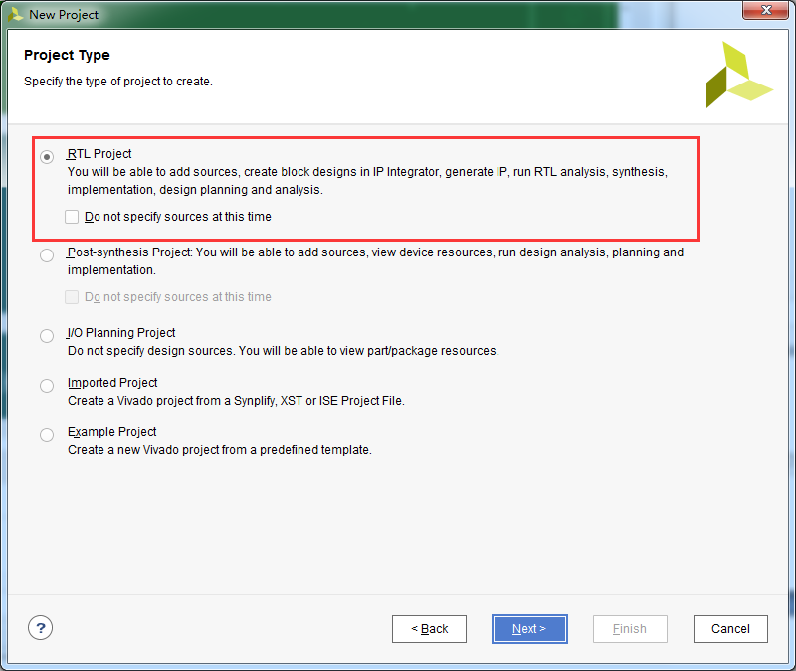Image resolution: width=796 pixels, height=671 pixels.
Task: Choose the Imported Project radio option
Action: [47, 386]
